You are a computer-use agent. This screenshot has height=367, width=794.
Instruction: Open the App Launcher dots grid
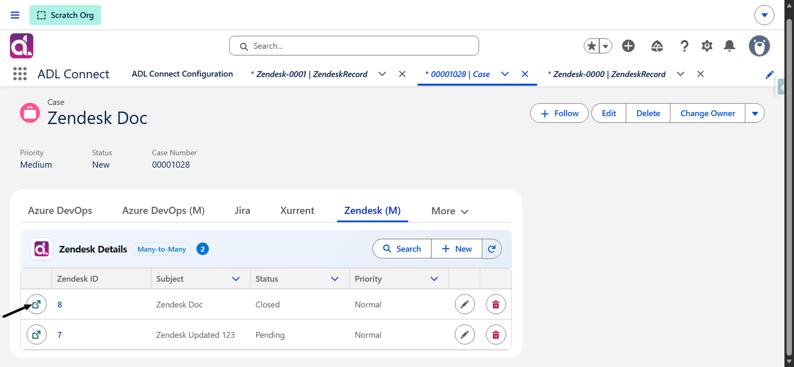pyautogui.click(x=20, y=74)
